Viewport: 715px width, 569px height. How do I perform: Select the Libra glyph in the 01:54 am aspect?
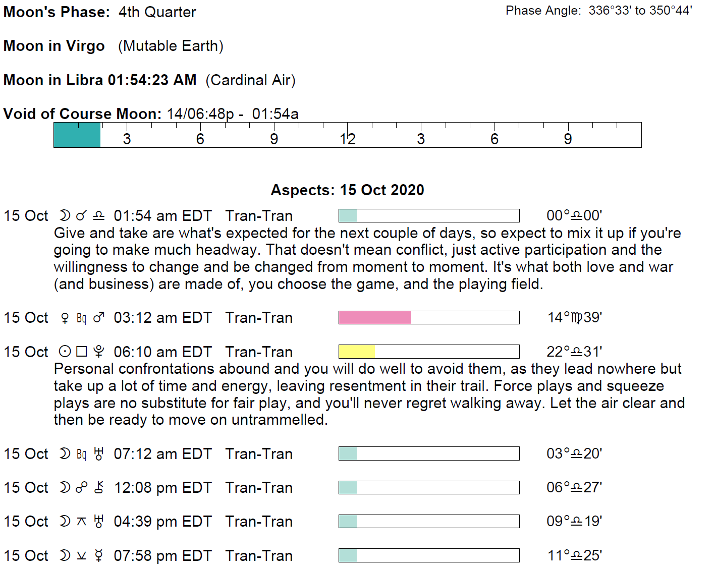99,216
